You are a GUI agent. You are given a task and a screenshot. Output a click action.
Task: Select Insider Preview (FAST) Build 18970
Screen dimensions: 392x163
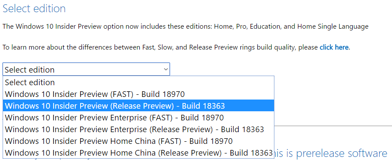point(139,94)
